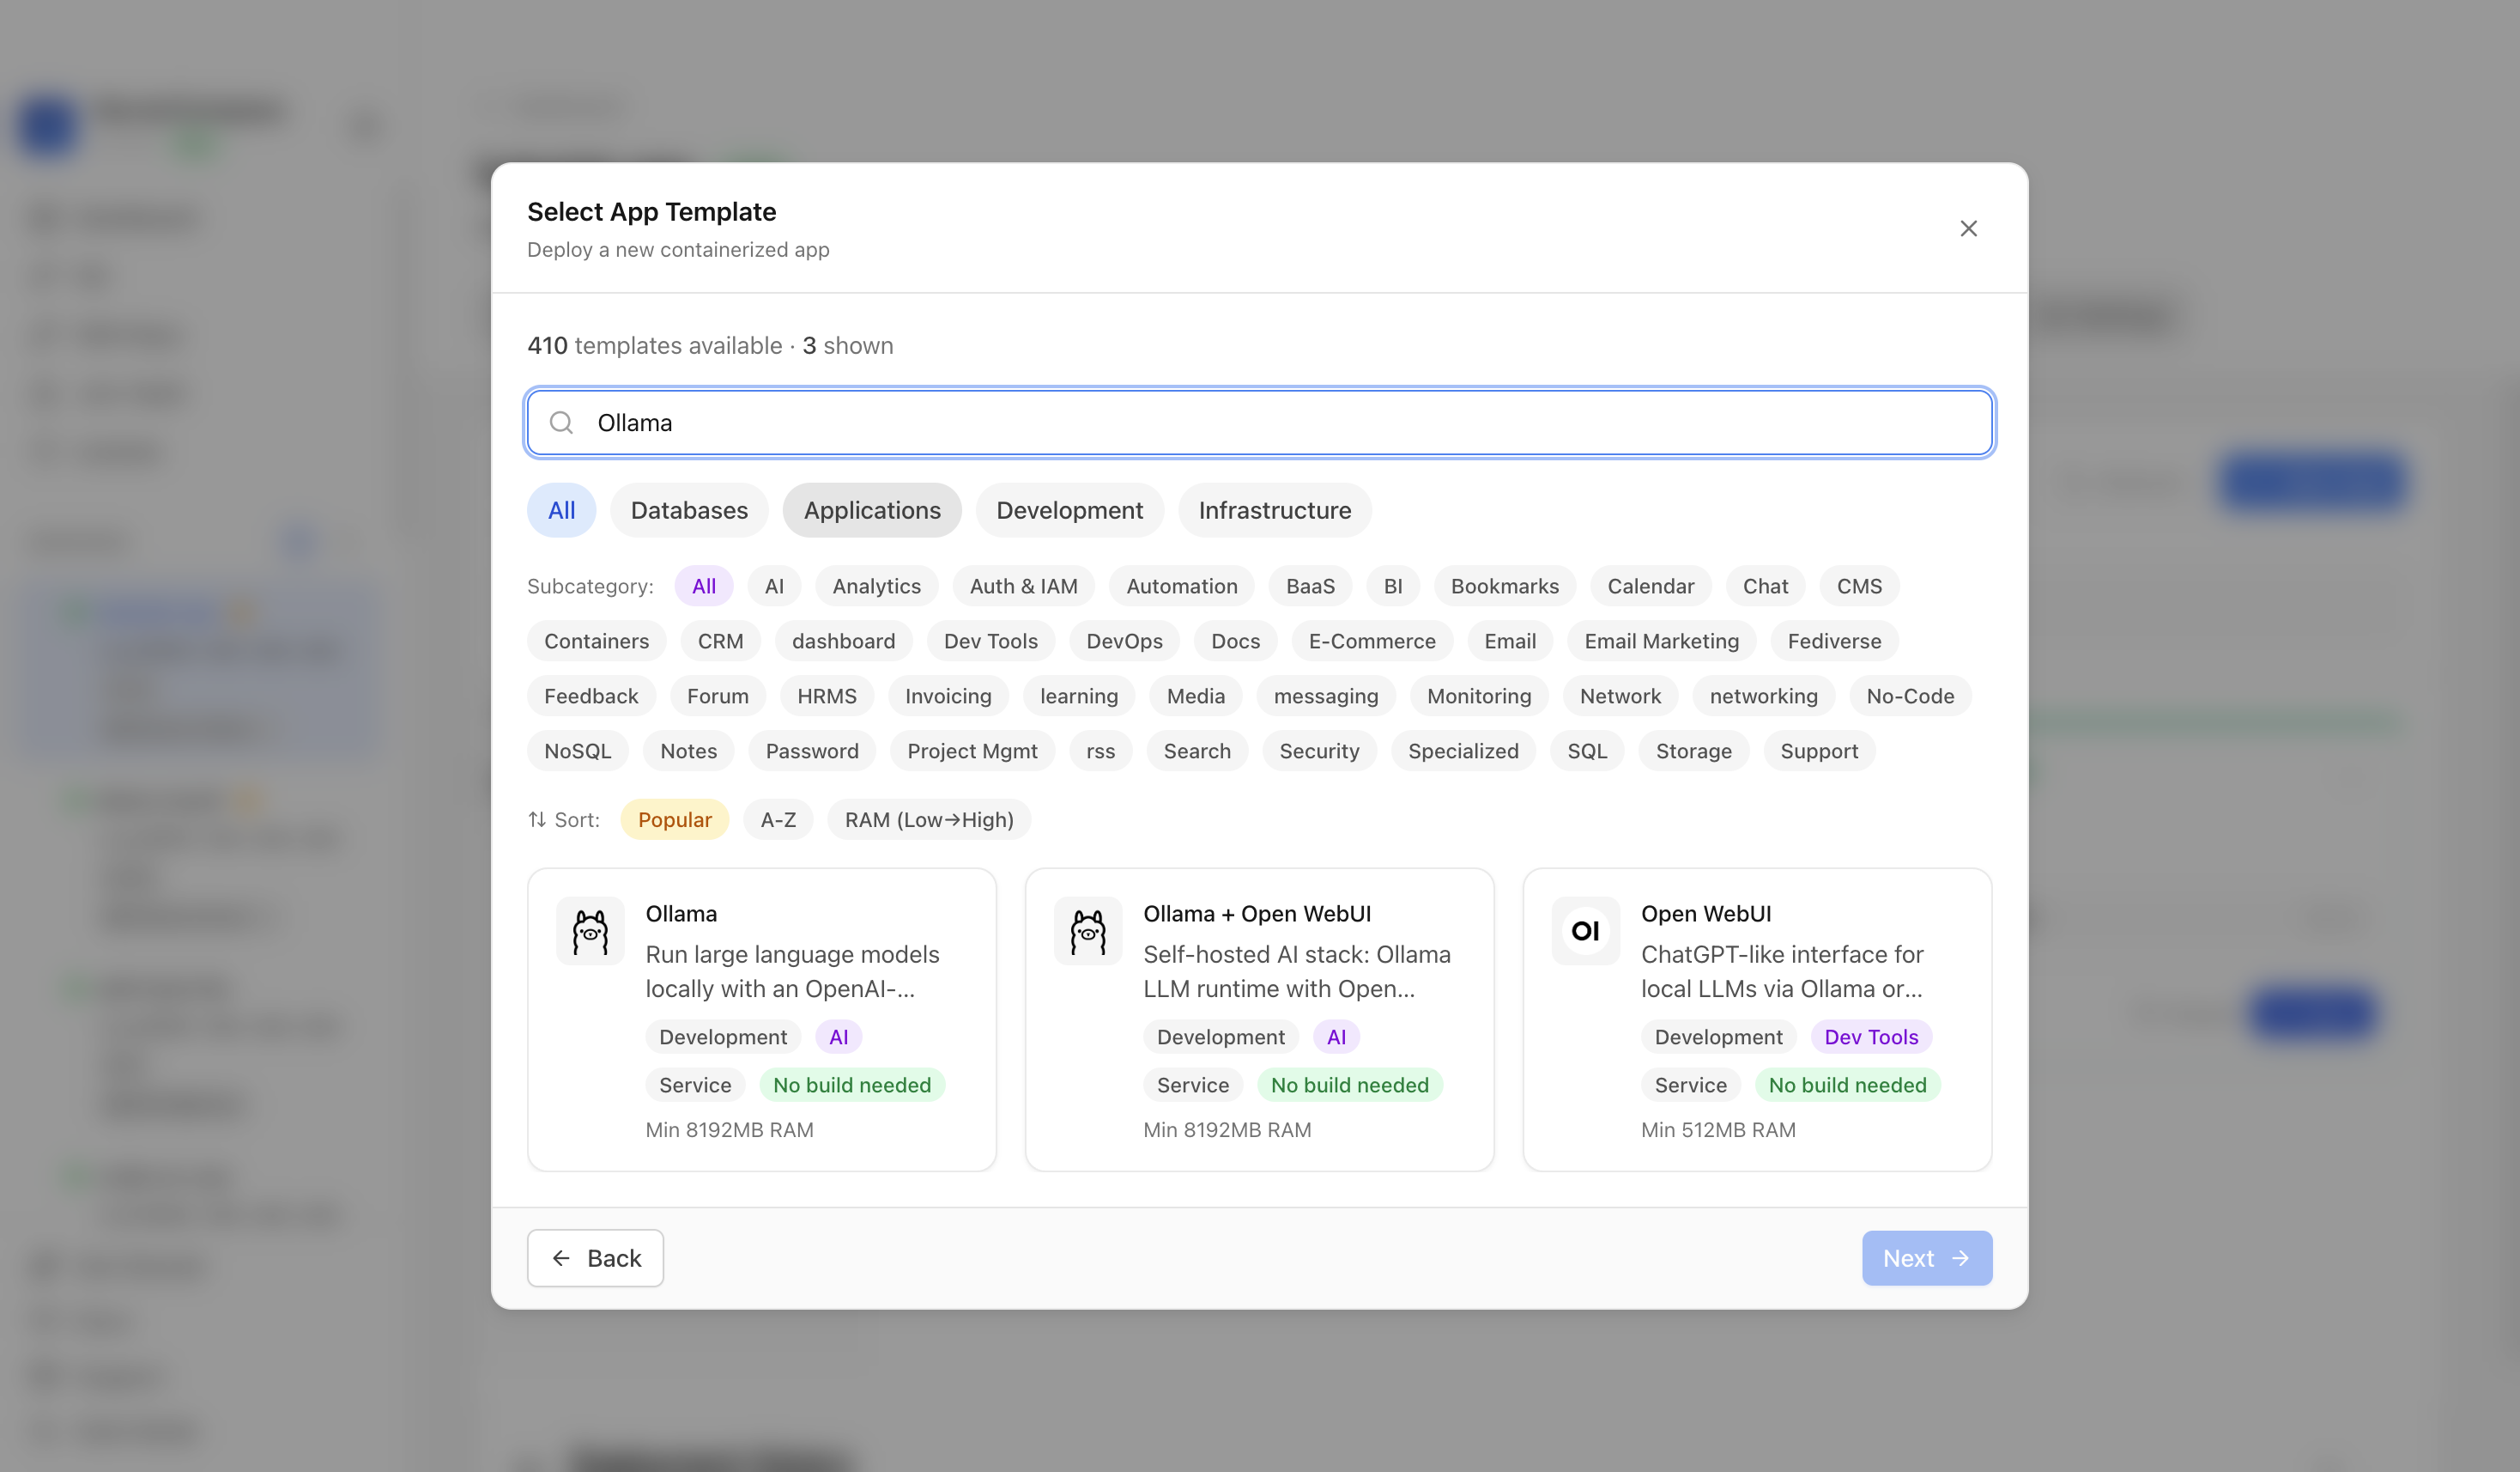Select the All subcategory filter
This screenshot has height=1472, width=2520.
[x=704, y=587]
